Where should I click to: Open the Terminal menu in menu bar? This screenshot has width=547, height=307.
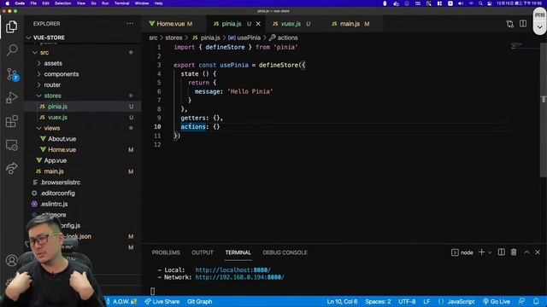(121, 3)
